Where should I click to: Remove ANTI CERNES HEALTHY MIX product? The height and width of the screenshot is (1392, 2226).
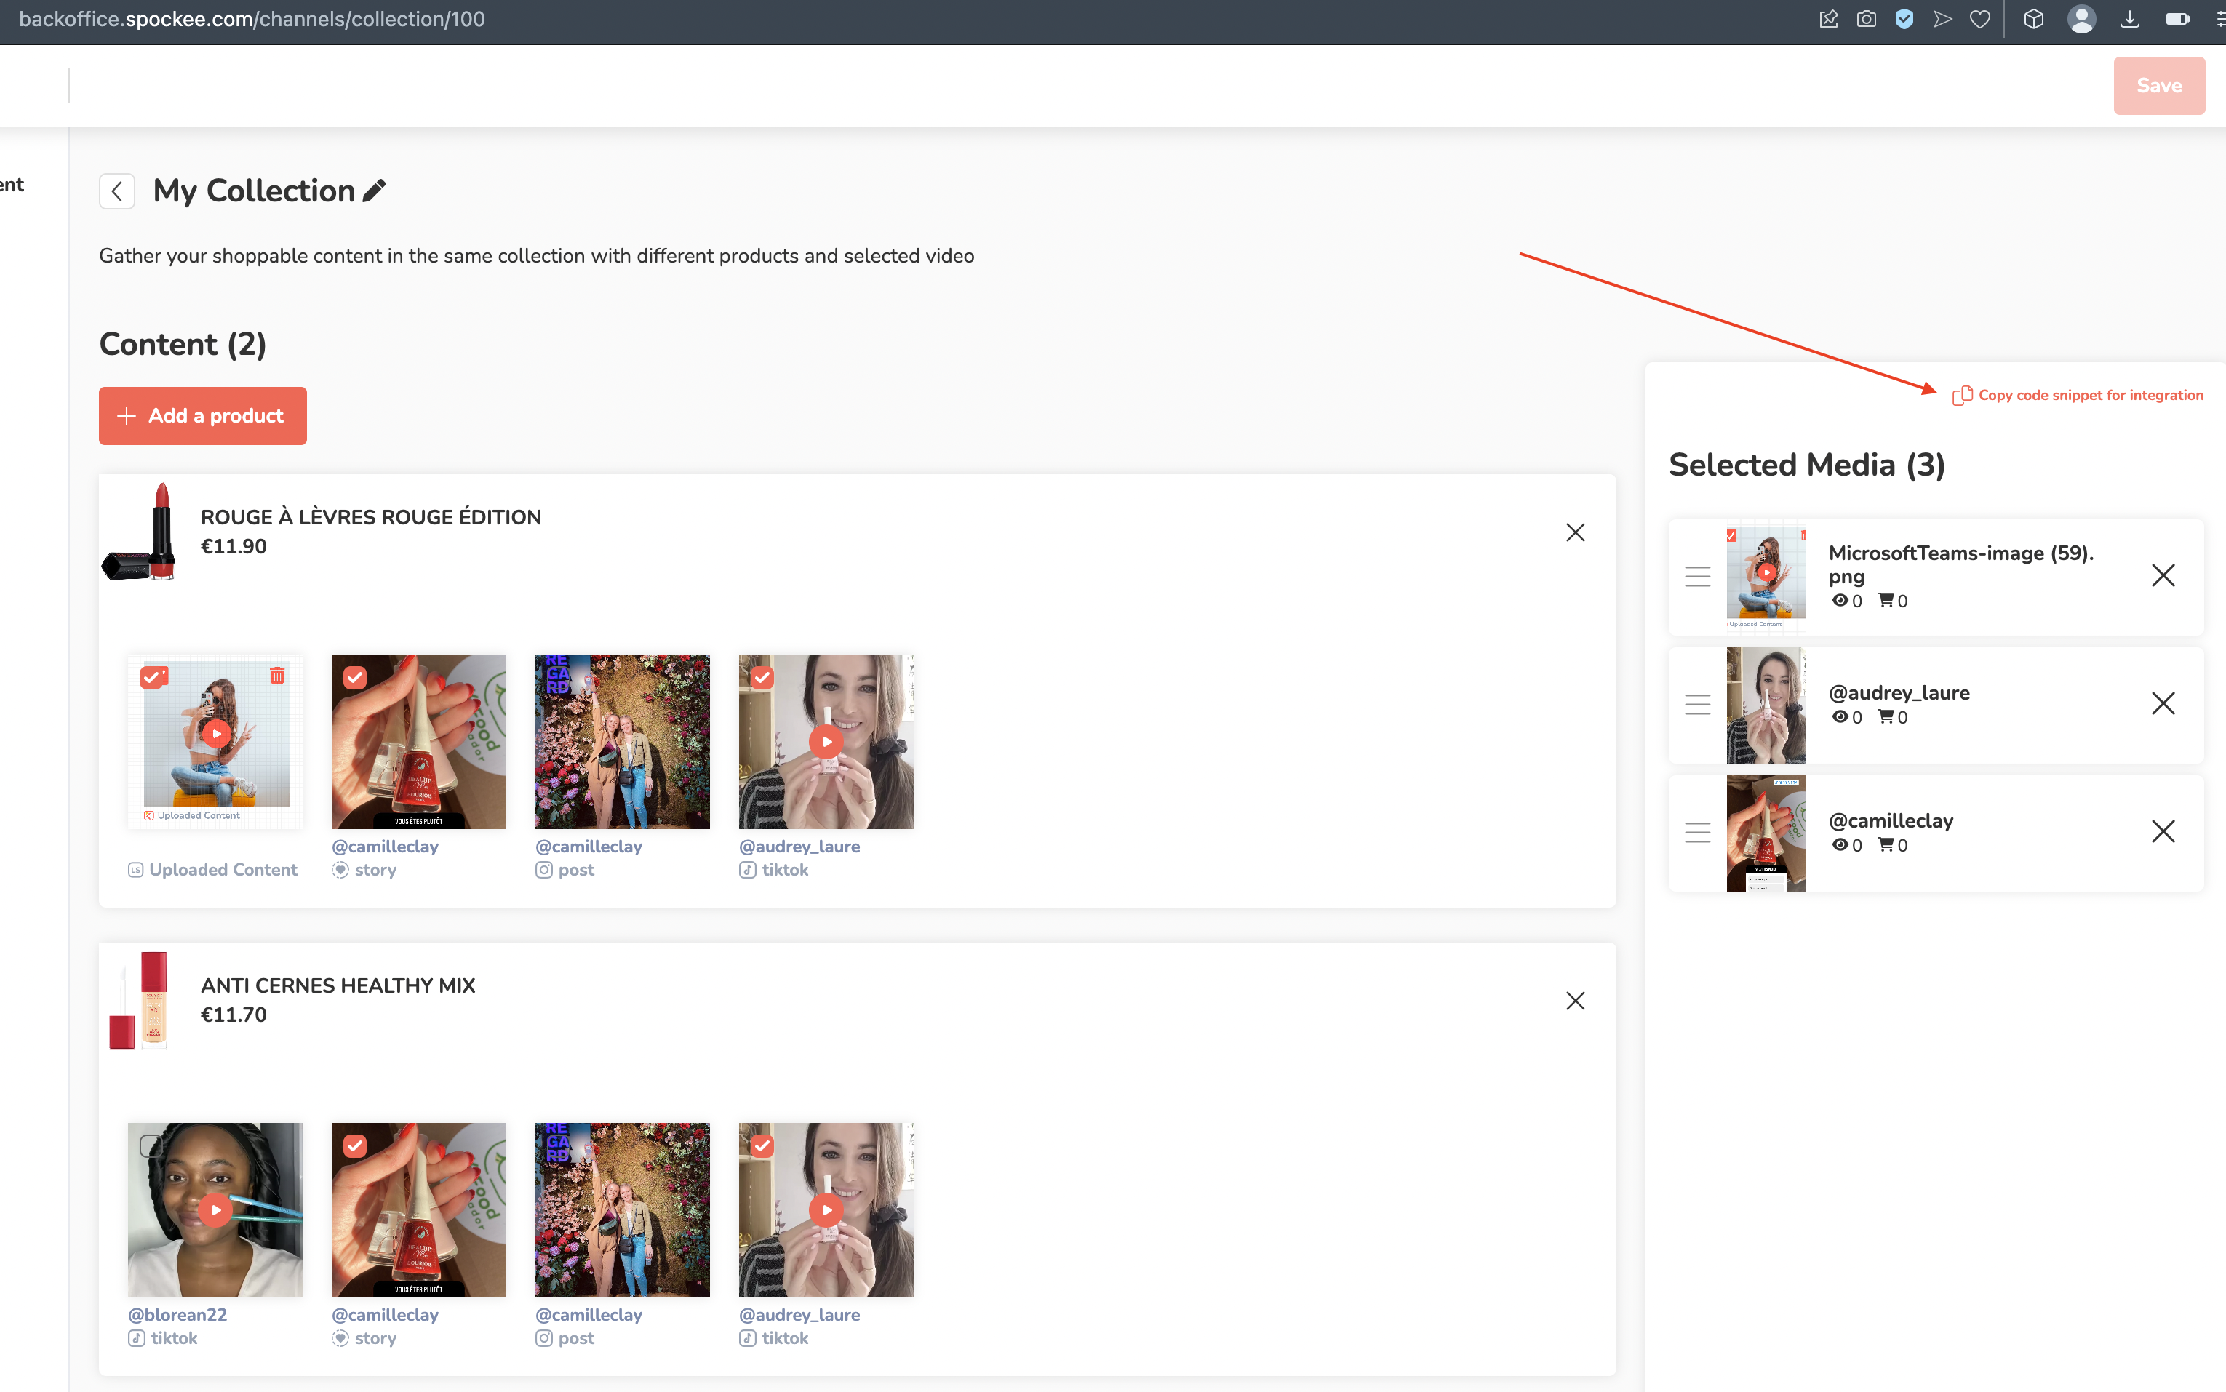coord(1575,1001)
